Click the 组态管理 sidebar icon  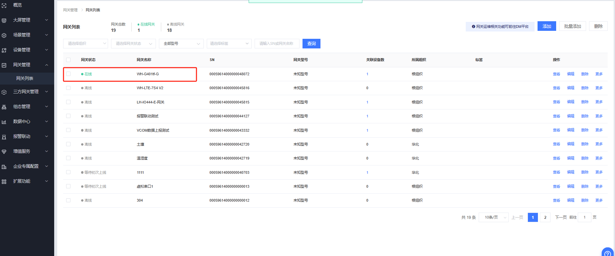click(4, 107)
